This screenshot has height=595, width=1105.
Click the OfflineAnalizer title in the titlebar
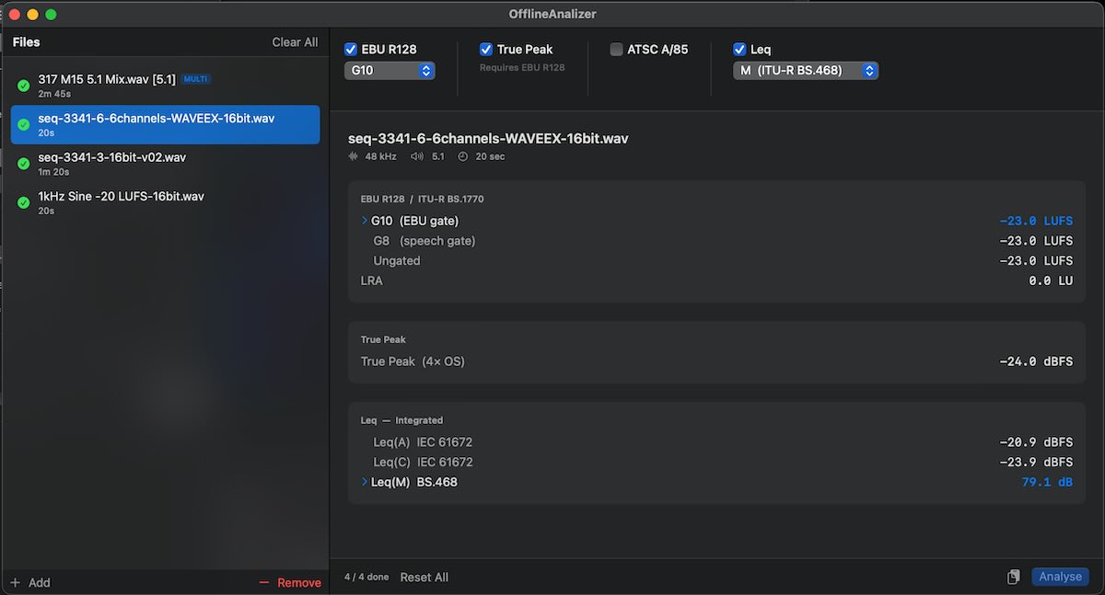[552, 14]
